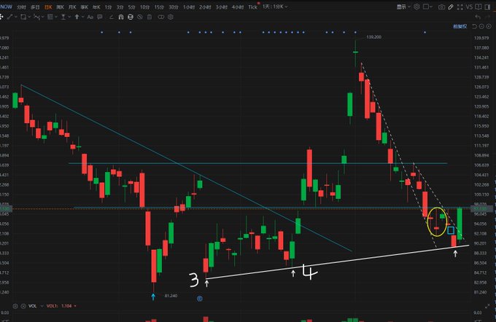The image size is (496, 322).
Task: Expand the wave pattern tool options
Action: coord(43,17)
